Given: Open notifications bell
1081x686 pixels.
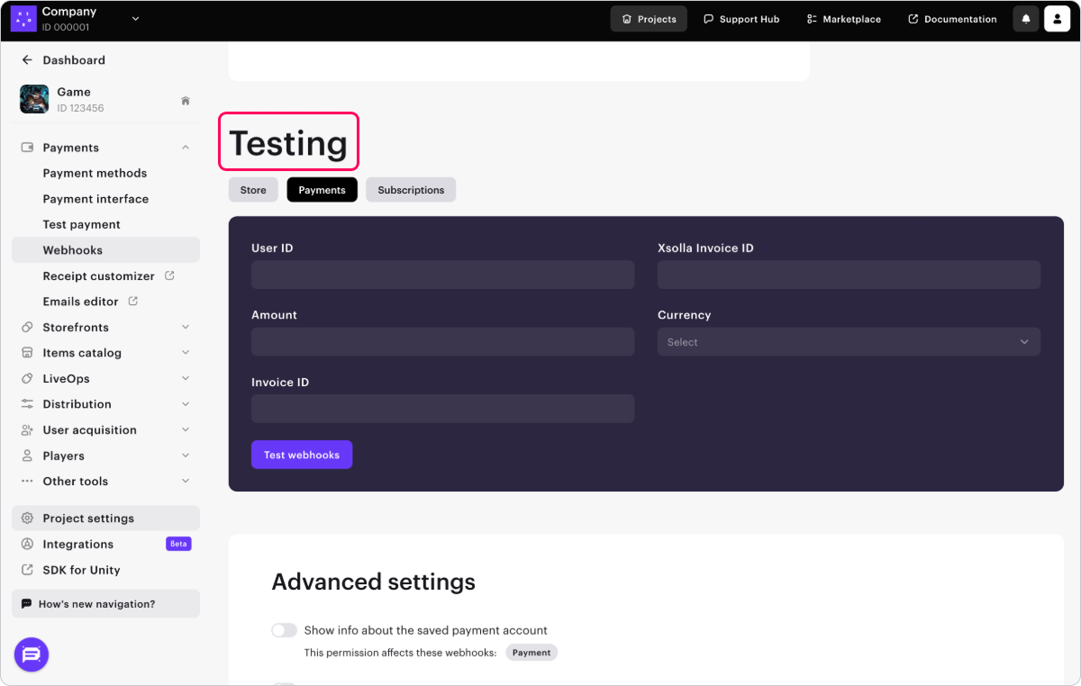Looking at the screenshot, I should [1026, 19].
